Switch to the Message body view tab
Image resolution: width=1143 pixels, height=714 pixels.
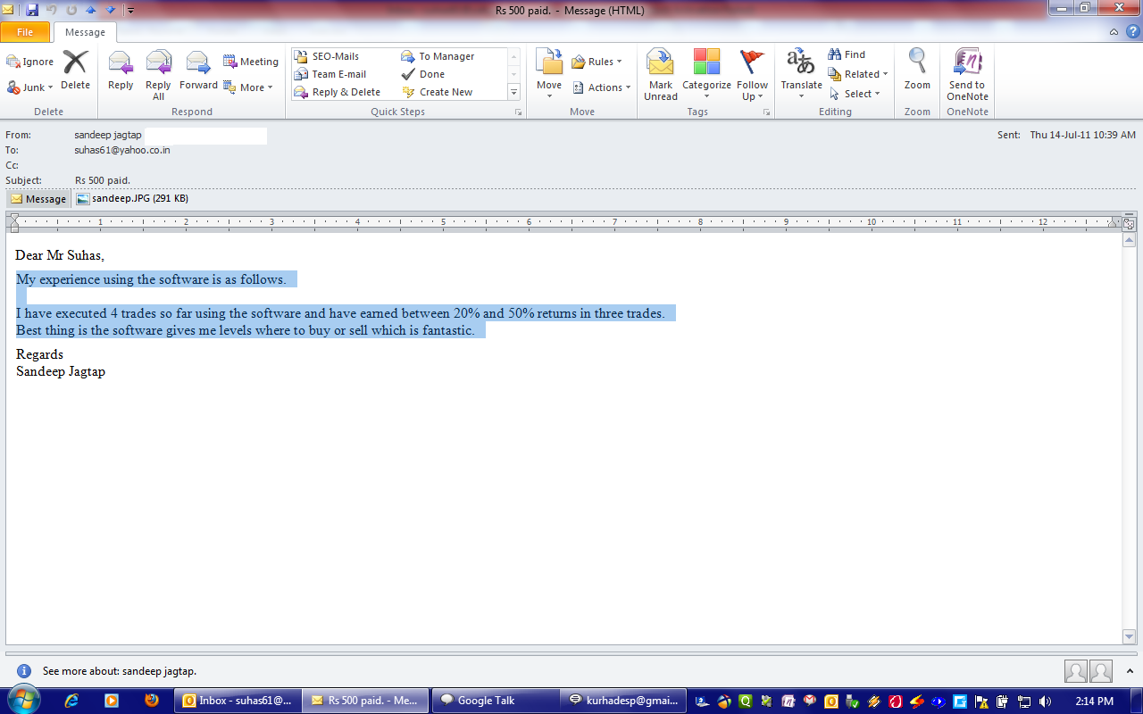pyautogui.click(x=38, y=199)
